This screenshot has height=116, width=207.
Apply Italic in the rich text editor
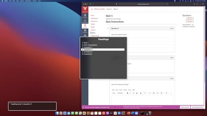click(x=131, y=93)
